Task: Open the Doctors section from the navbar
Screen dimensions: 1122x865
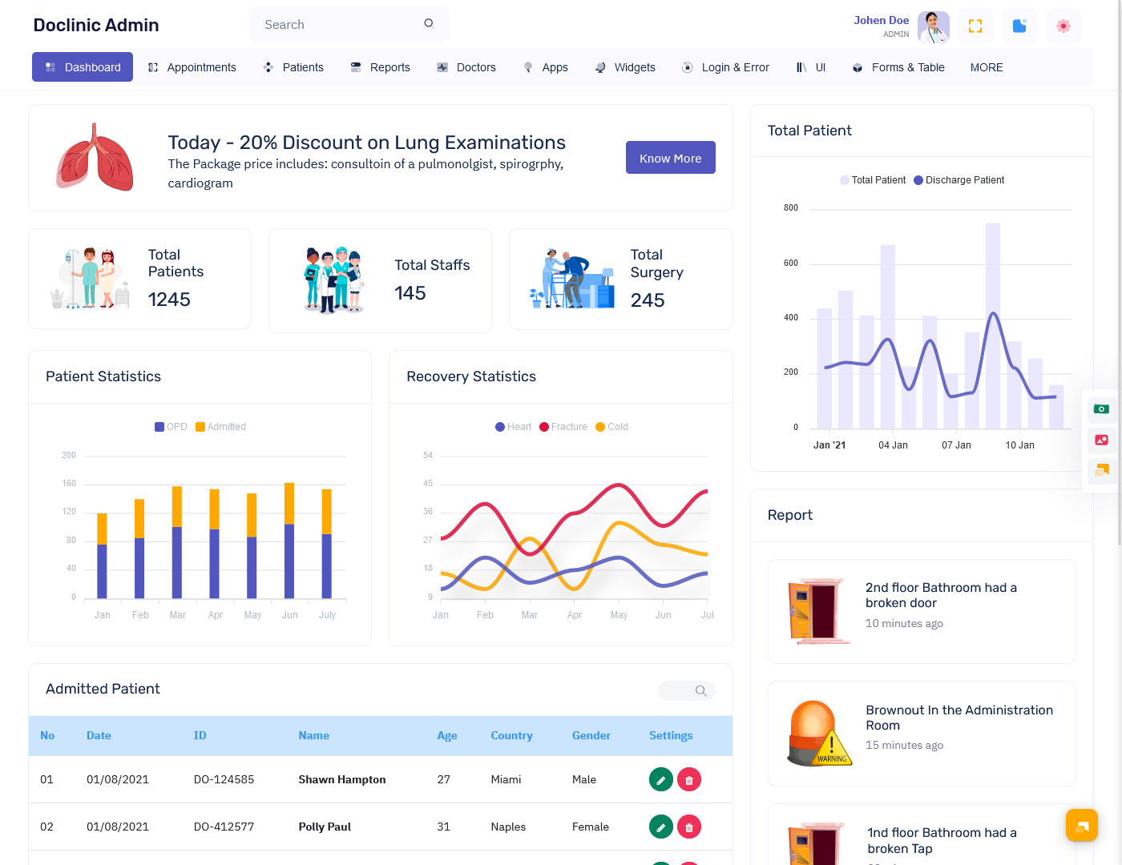Action: (x=466, y=67)
